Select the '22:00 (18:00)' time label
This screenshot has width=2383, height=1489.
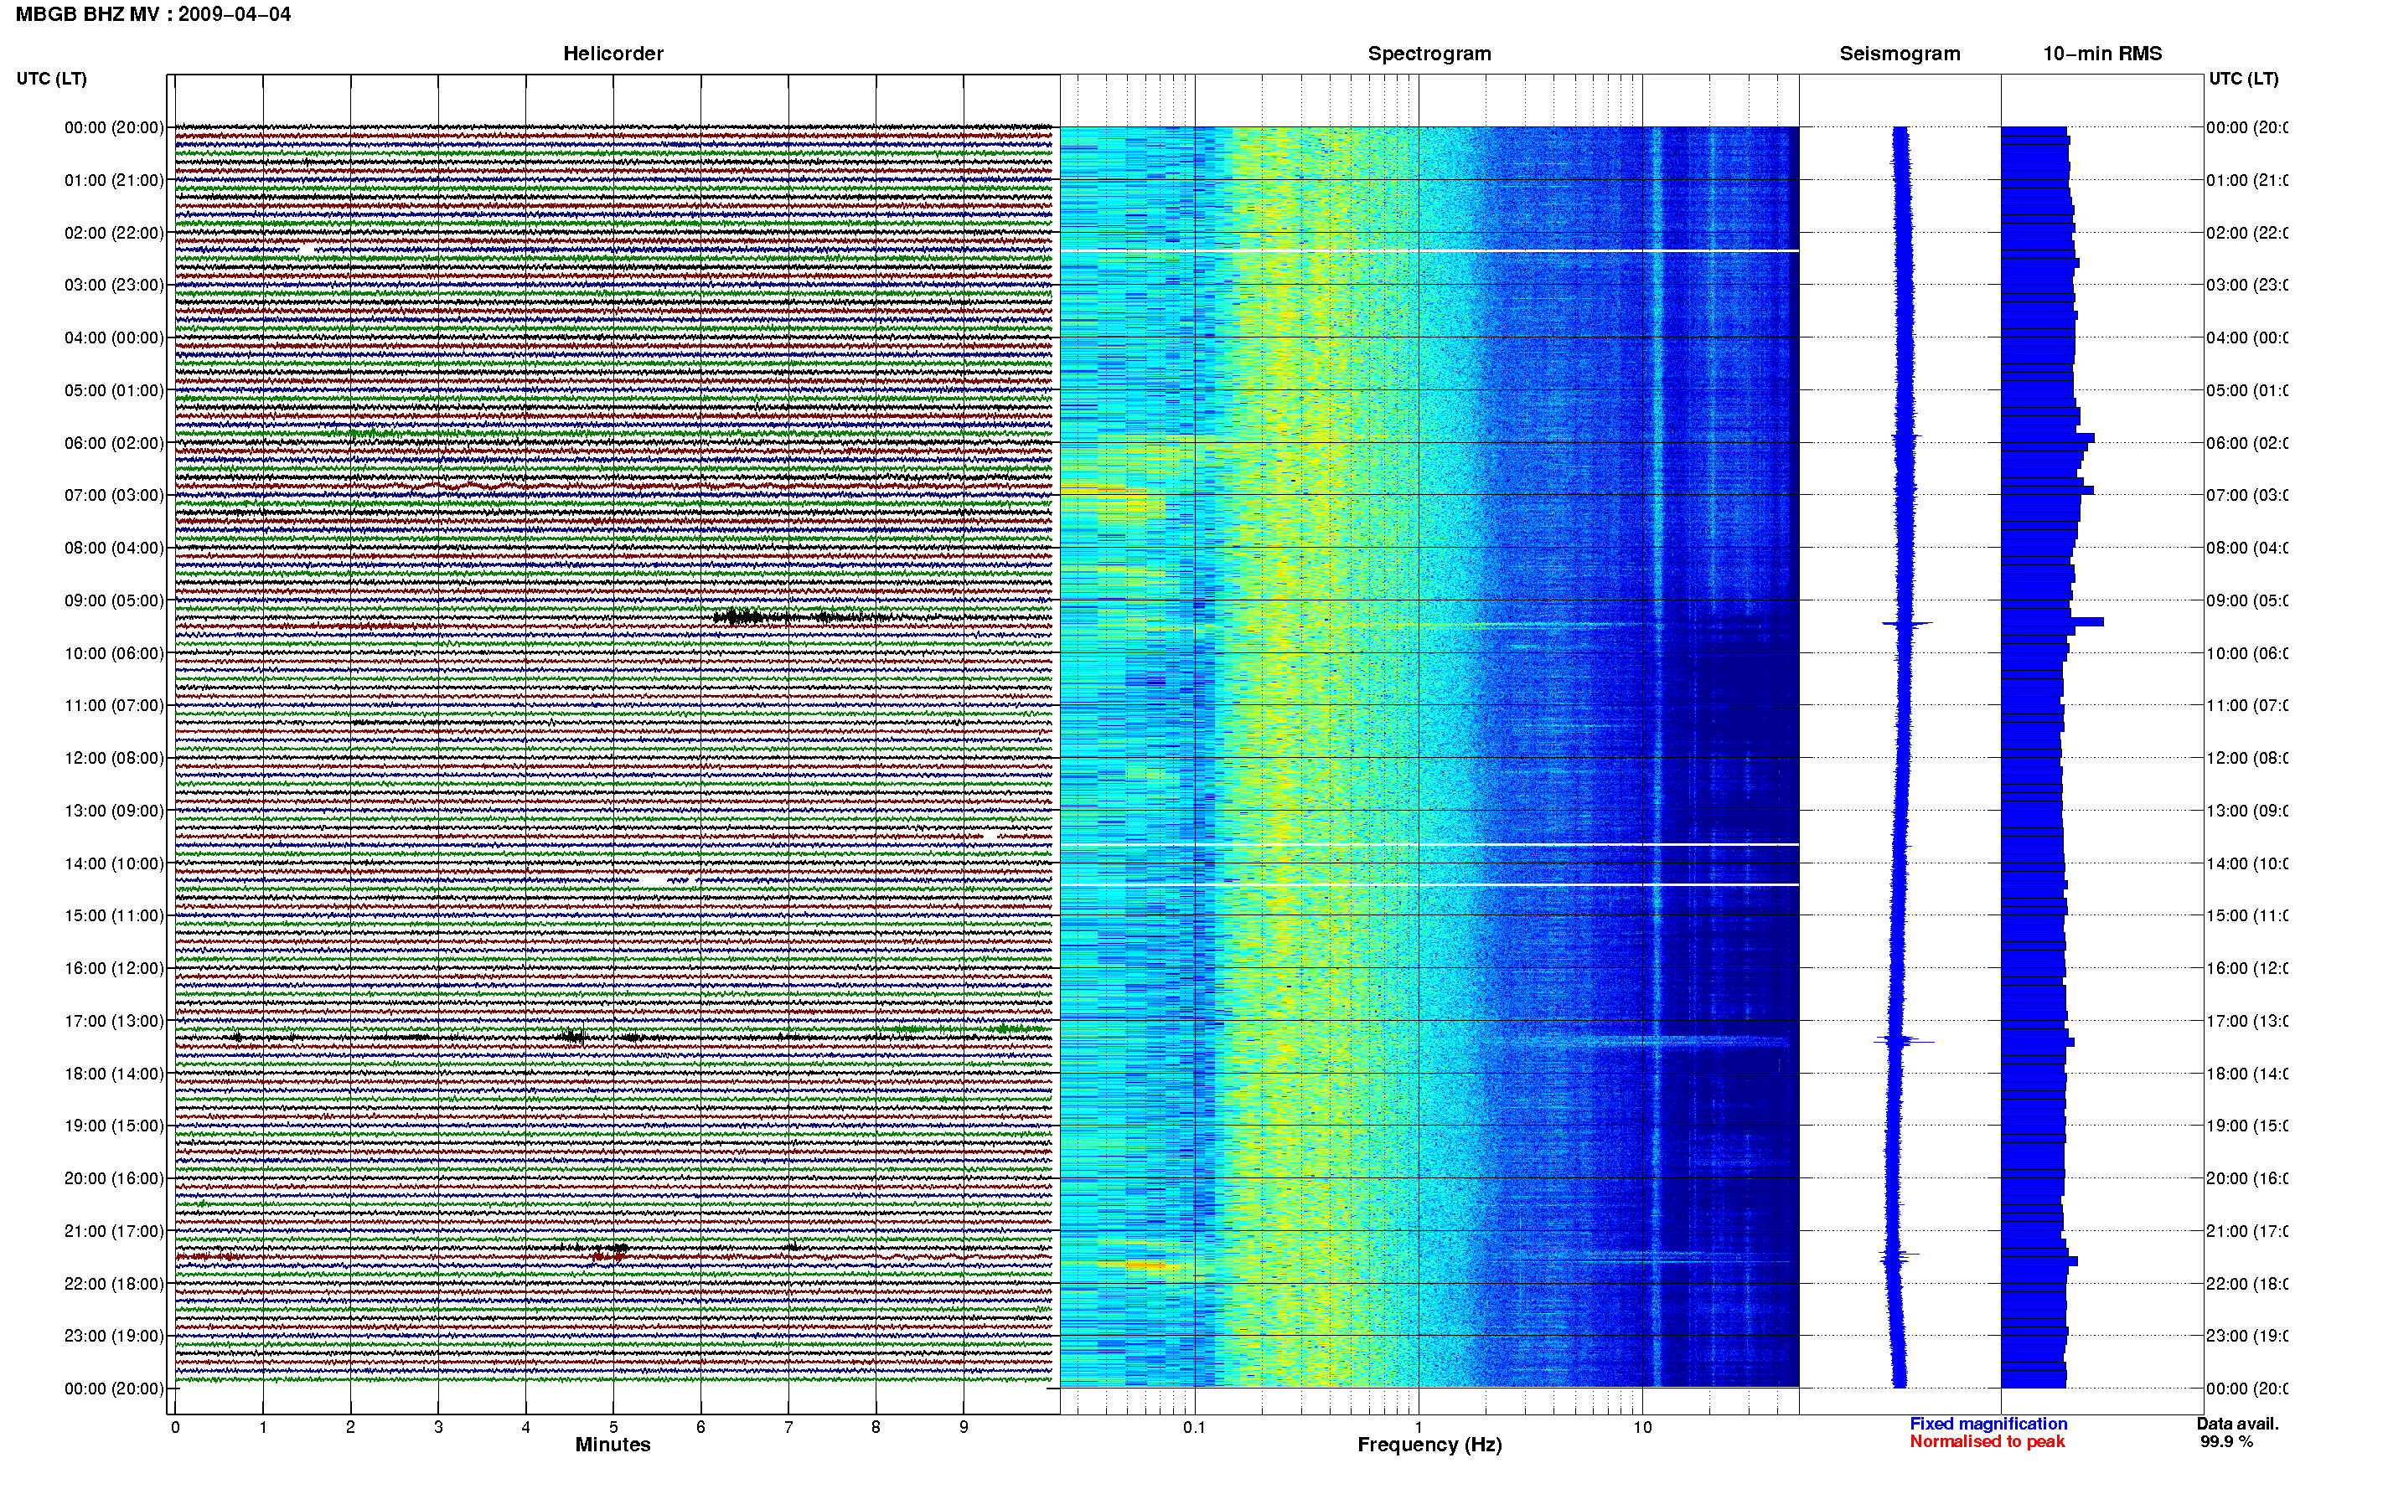point(114,1284)
